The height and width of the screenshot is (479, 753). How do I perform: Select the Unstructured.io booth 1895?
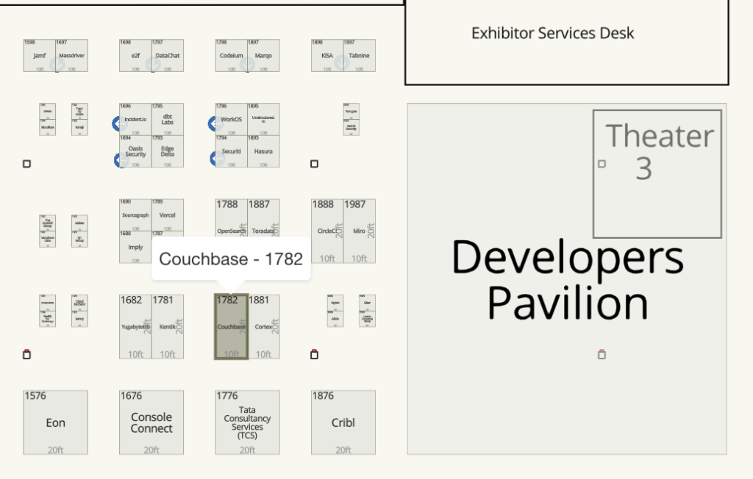[x=264, y=120]
